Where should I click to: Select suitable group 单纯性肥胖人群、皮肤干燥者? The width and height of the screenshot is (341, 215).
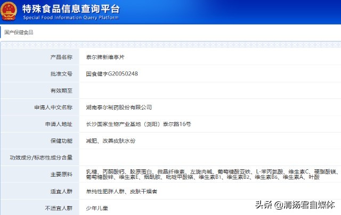click(121, 192)
